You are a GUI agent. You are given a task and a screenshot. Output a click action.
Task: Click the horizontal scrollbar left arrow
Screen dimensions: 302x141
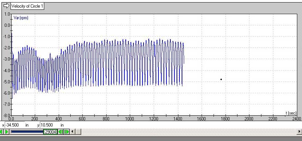pos(72,132)
